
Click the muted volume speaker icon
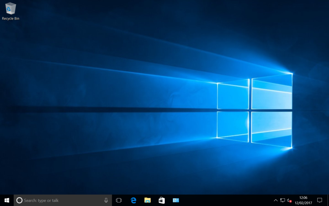[289, 200]
